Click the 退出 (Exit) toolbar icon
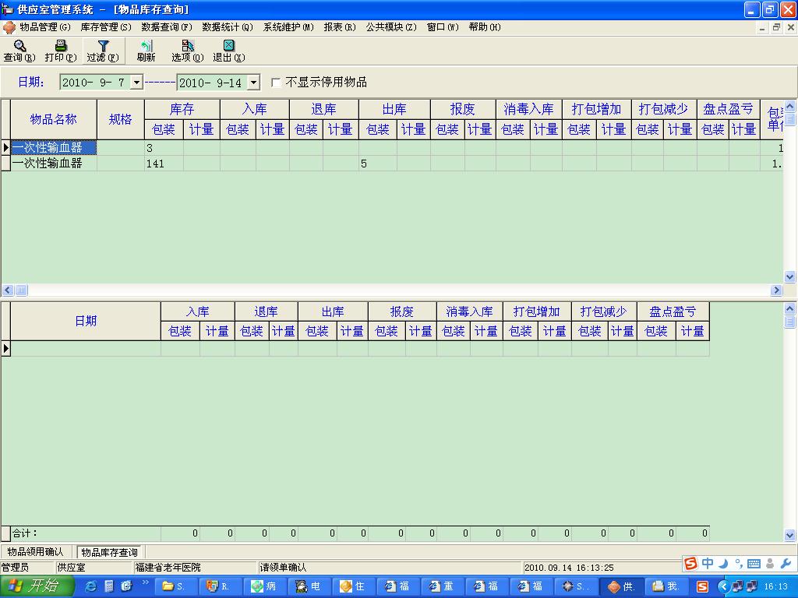The image size is (798, 598). [228, 47]
